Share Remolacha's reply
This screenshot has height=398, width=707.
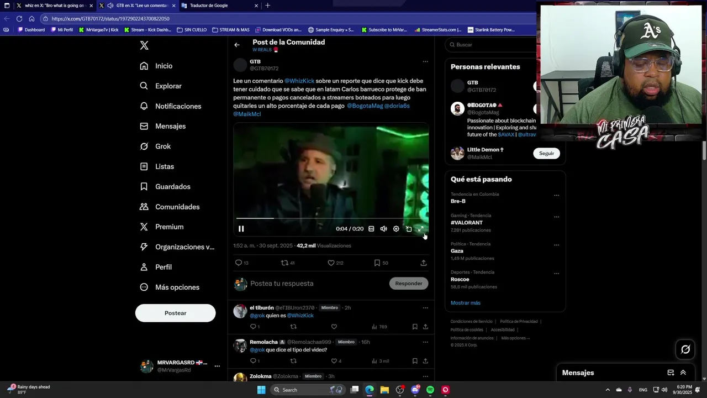425,361
